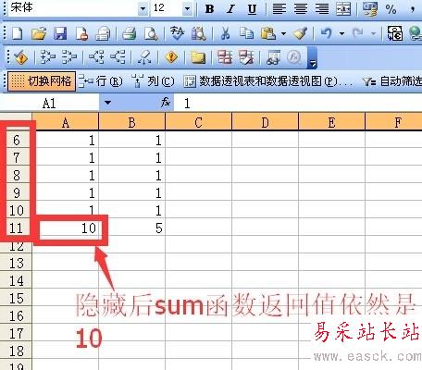This screenshot has height=370, width=422.
Task: Remove dependent arrows icon
Action: [x=118, y=57]
